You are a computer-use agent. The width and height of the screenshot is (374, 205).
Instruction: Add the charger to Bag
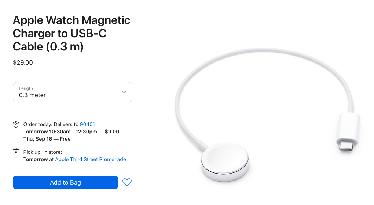pos(65,182)
